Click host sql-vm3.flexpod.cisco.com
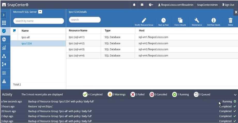This screenshot has width=238, height=123. [153, 49]
